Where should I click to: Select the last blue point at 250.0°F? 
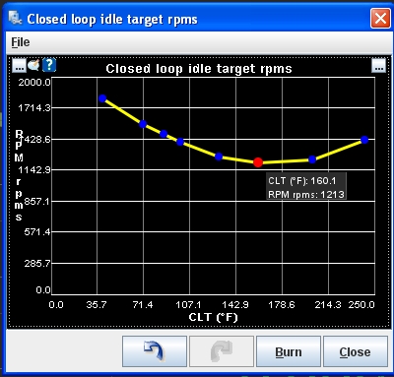pyautogui.click(x=364, y=140)
